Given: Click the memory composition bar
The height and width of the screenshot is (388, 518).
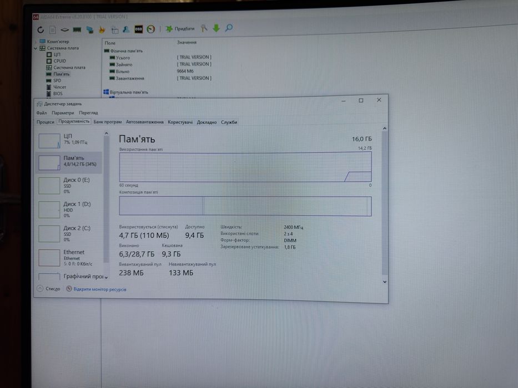Looking at the screenshot, I should click(245, 206).
